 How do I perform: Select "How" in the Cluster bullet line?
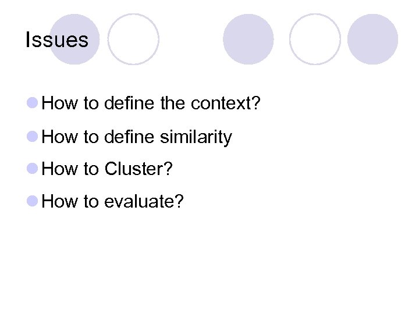pyautogui.click(x=61, y=169)
